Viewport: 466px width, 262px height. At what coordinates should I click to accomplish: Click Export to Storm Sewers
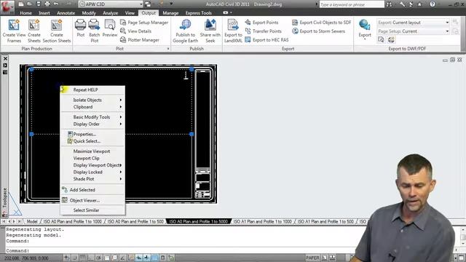coord(318,31)
